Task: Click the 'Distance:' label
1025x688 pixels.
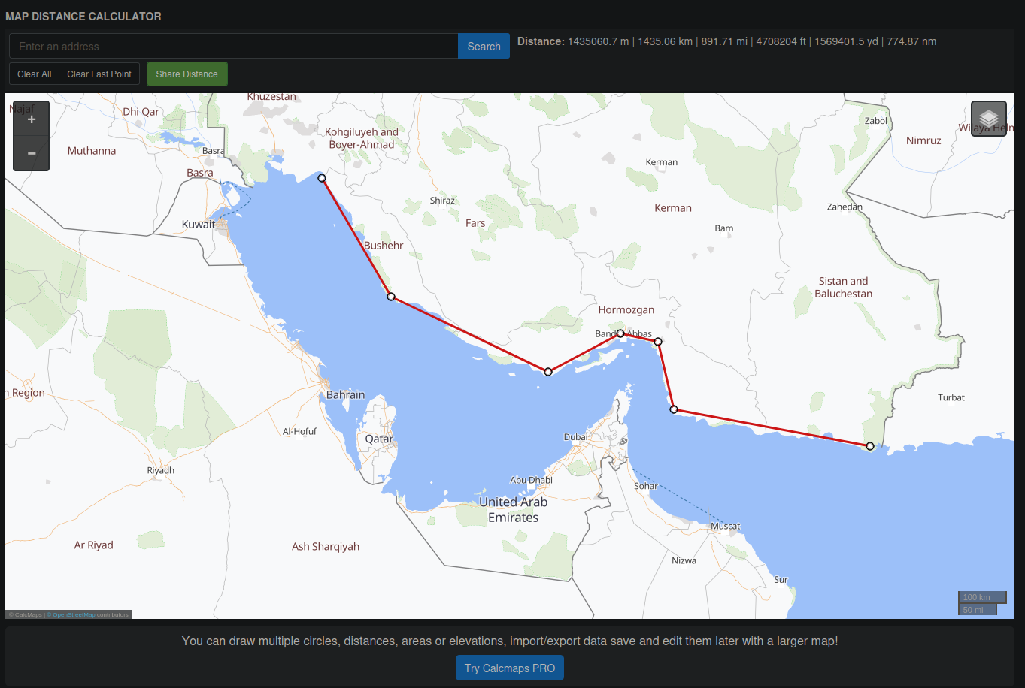Action: tap(541, 41)
